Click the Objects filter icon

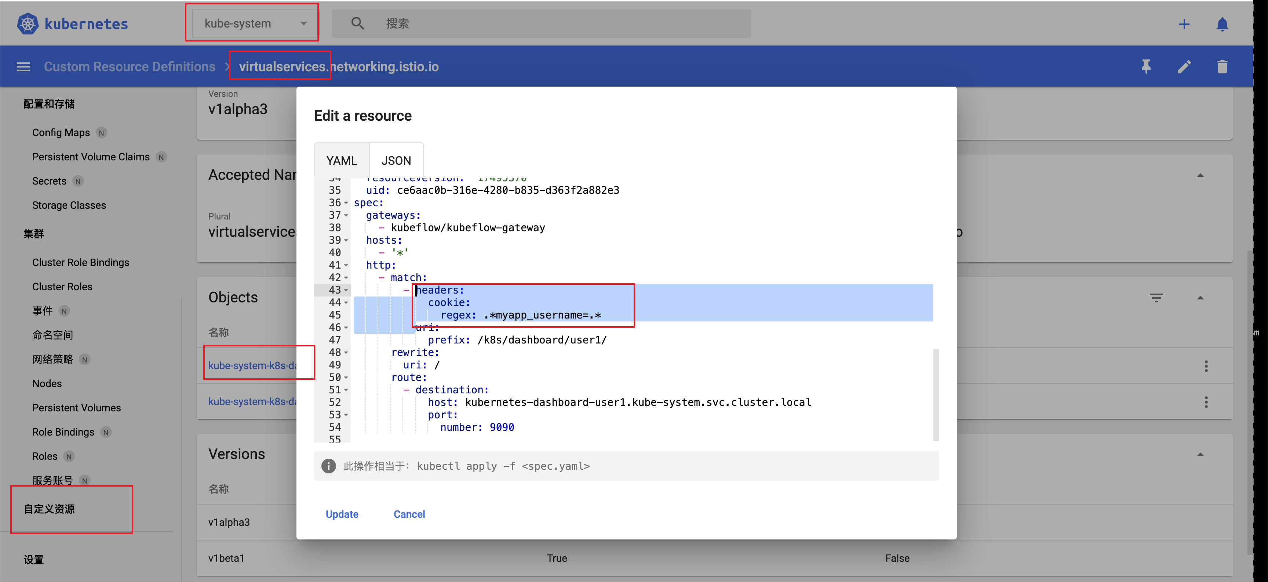[1156, 297]
